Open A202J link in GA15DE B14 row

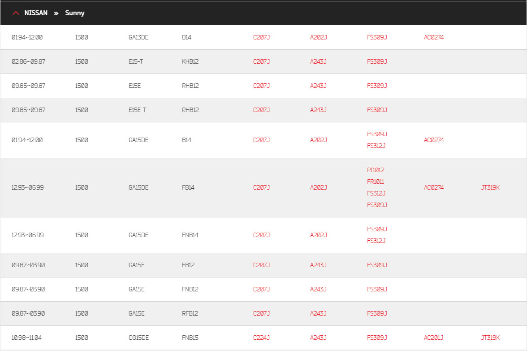[318, 140]
